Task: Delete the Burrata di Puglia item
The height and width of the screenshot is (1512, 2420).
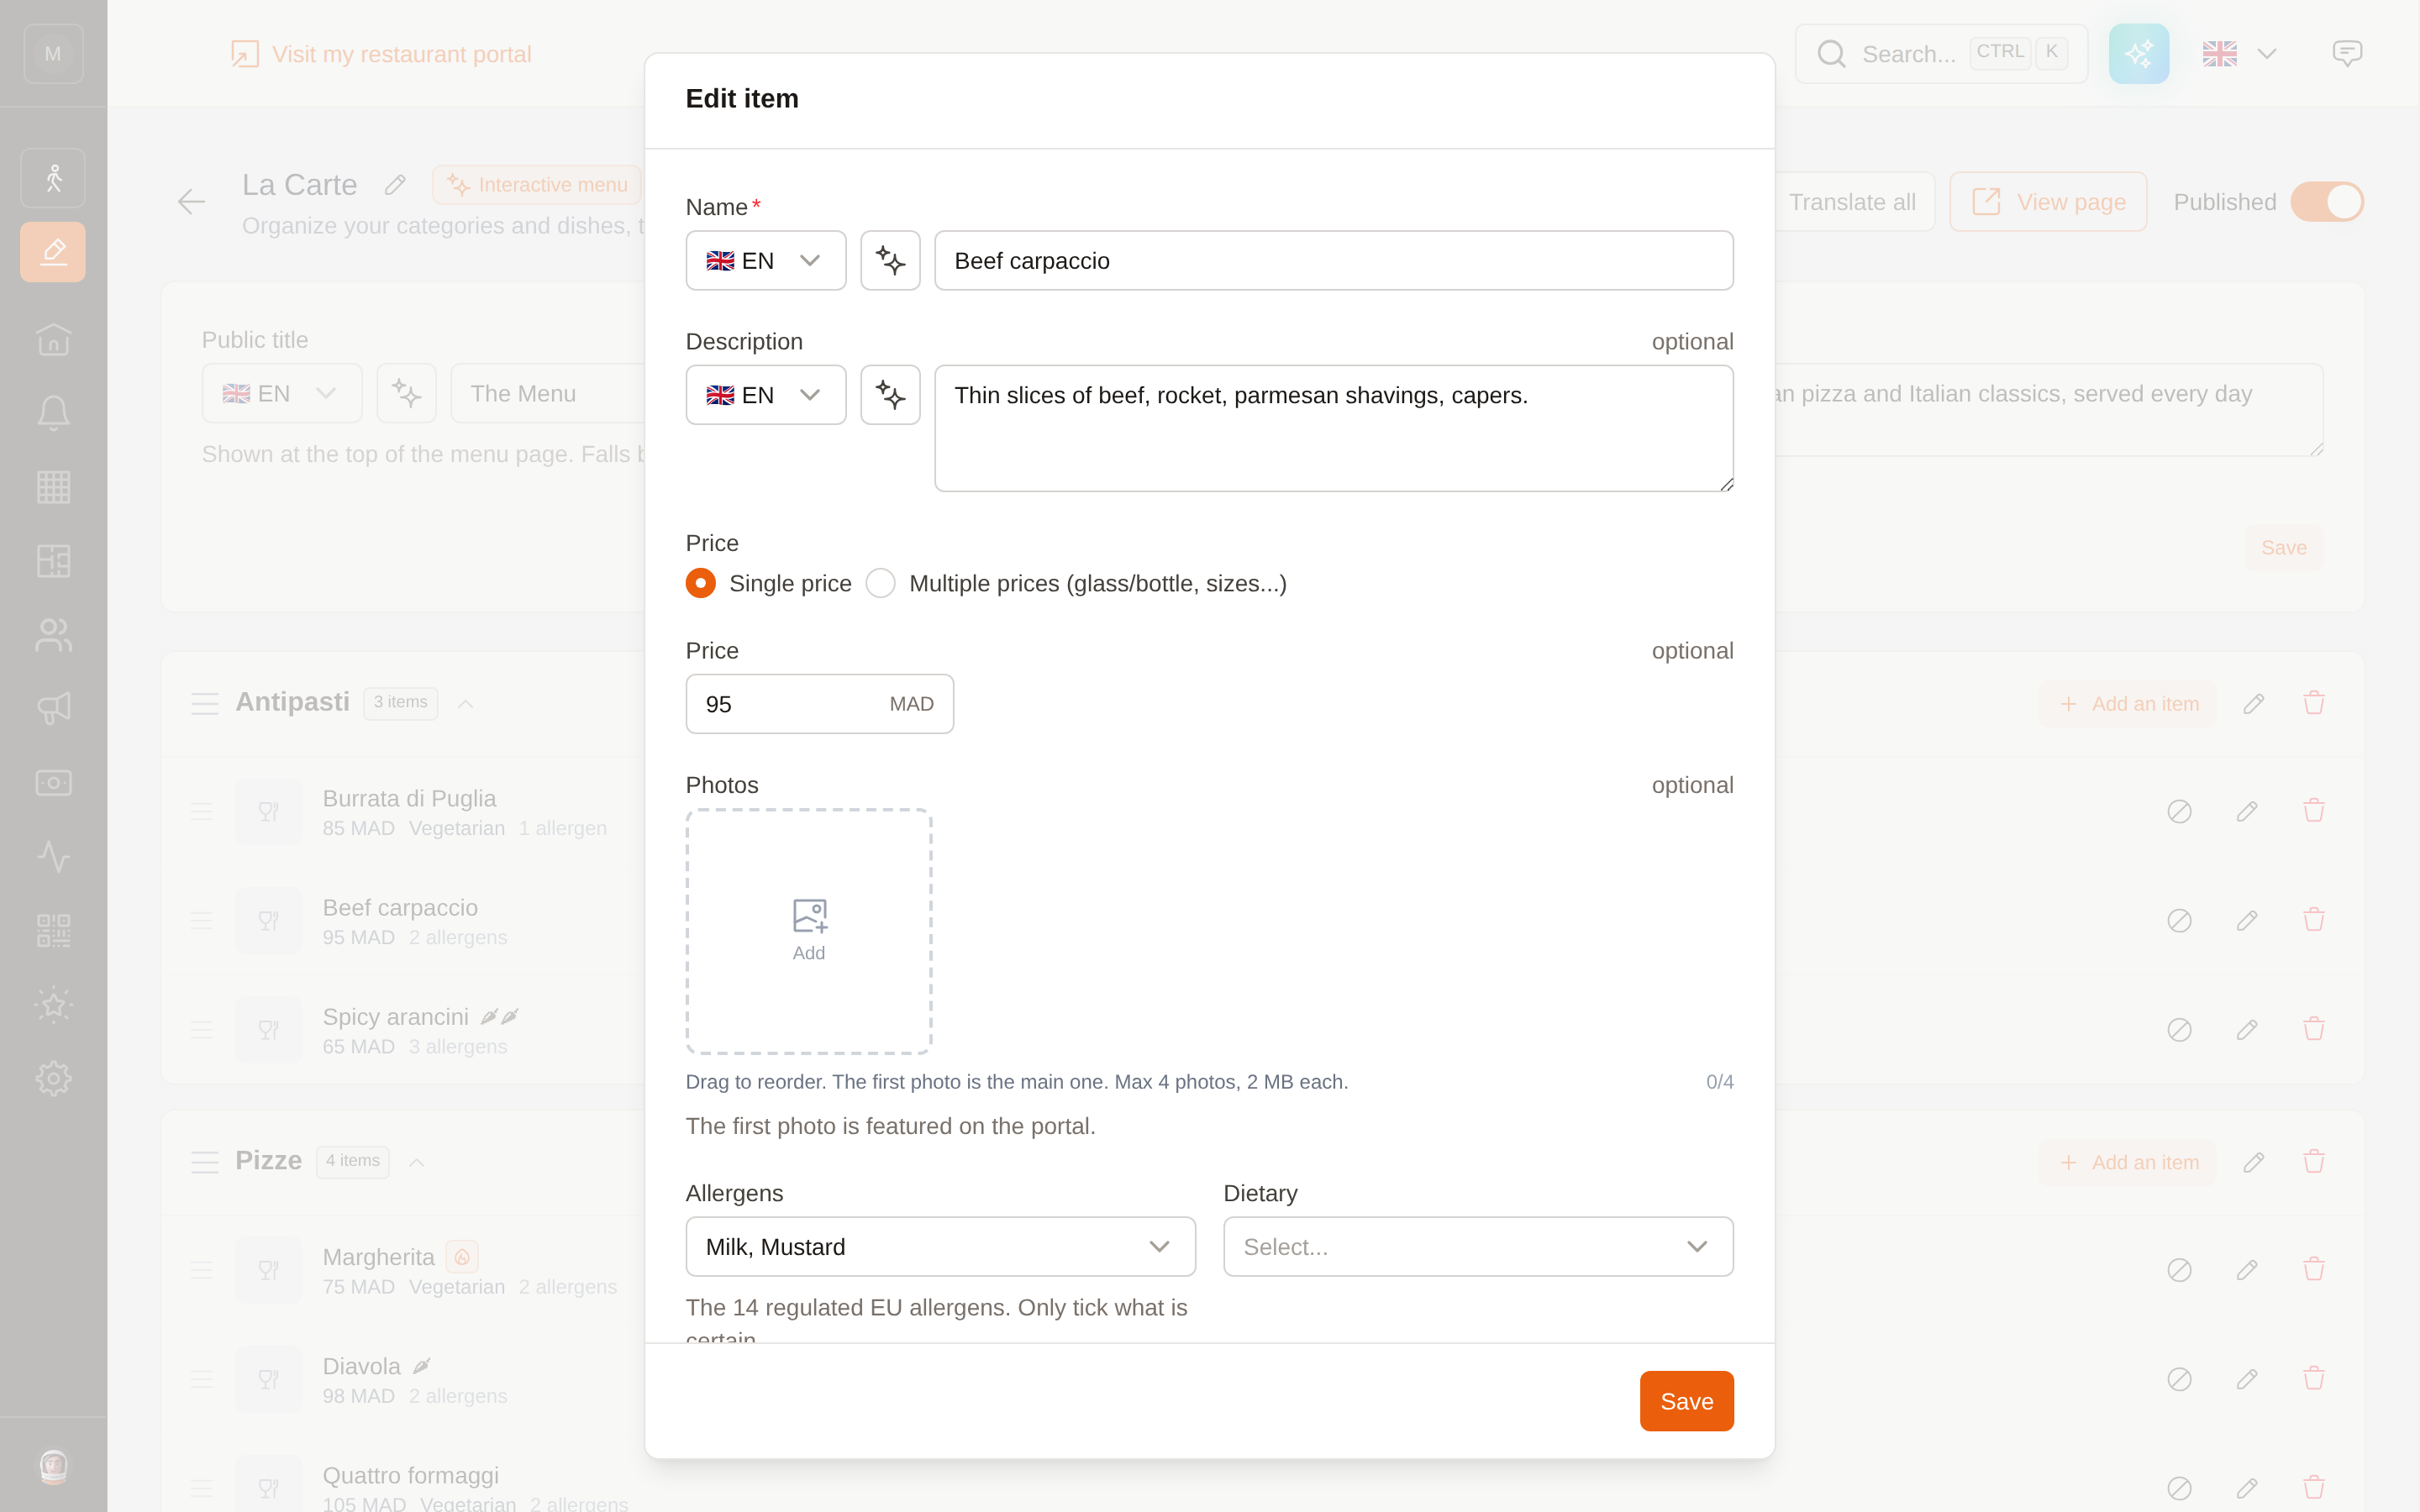Action: tap(2314, 811)
